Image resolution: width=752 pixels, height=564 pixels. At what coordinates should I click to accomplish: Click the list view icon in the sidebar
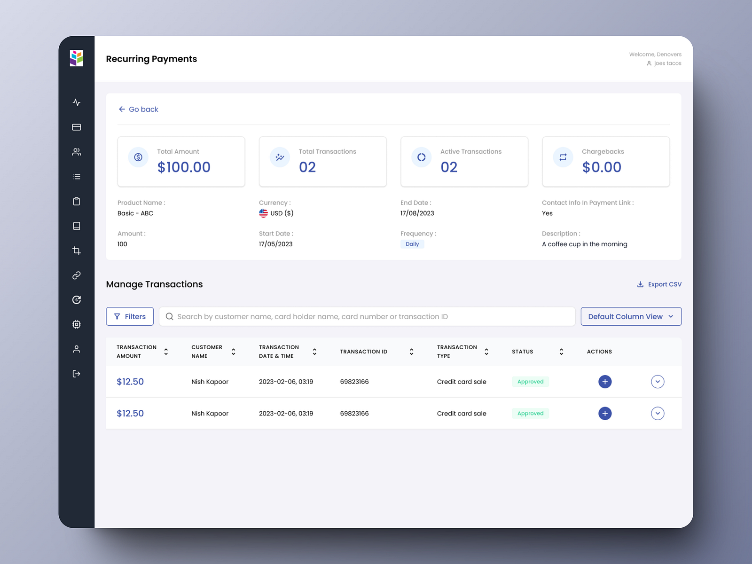76,176
